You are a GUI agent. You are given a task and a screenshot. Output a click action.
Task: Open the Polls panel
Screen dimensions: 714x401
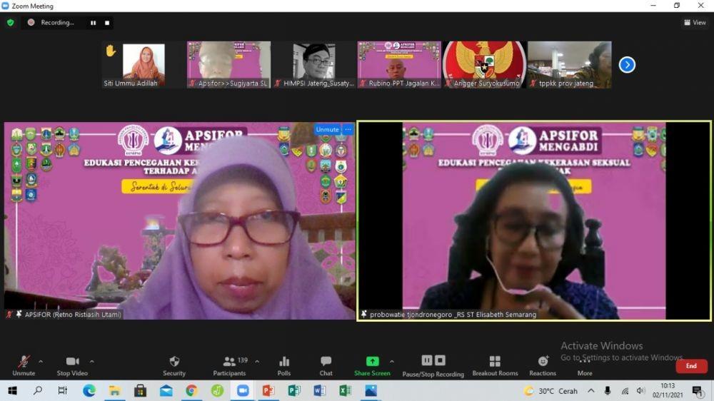[283, 365]
